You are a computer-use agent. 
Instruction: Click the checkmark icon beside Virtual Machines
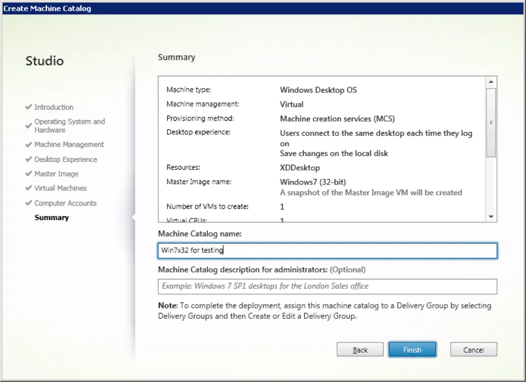(29, 188)
